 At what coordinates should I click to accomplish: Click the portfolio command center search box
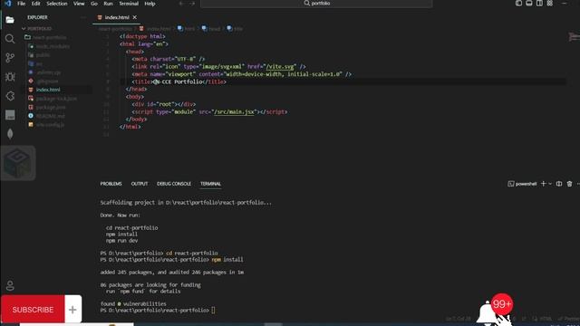click(316, 4)
